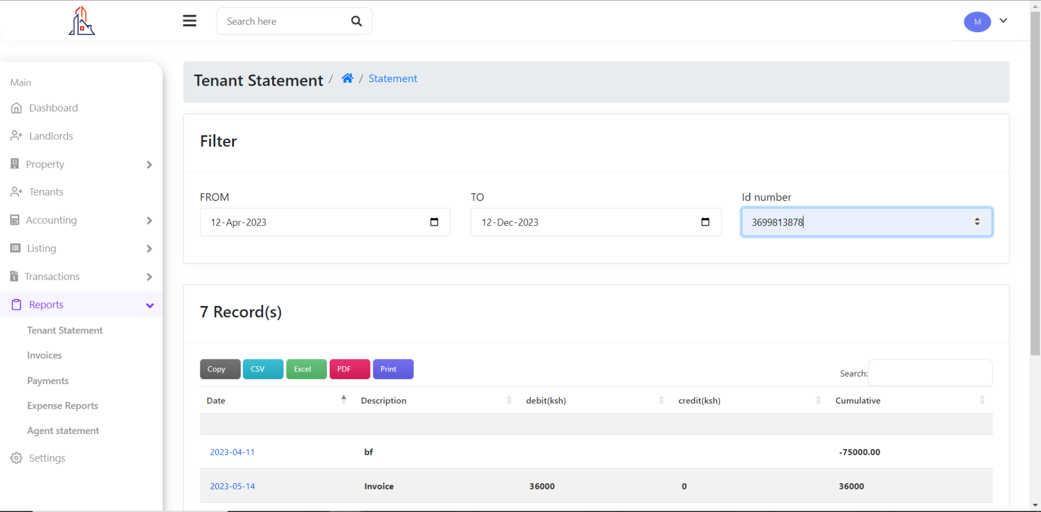Click the company logo
Viewport: 1041px width, 512px height.
[82, 21]
